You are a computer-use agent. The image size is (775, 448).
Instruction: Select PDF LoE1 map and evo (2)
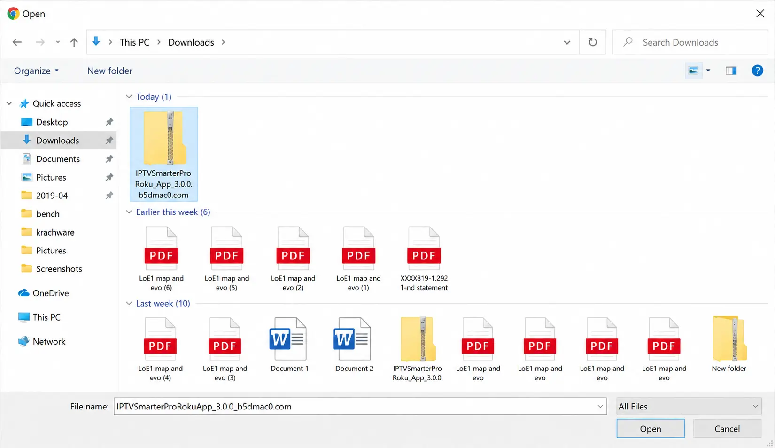293,259
